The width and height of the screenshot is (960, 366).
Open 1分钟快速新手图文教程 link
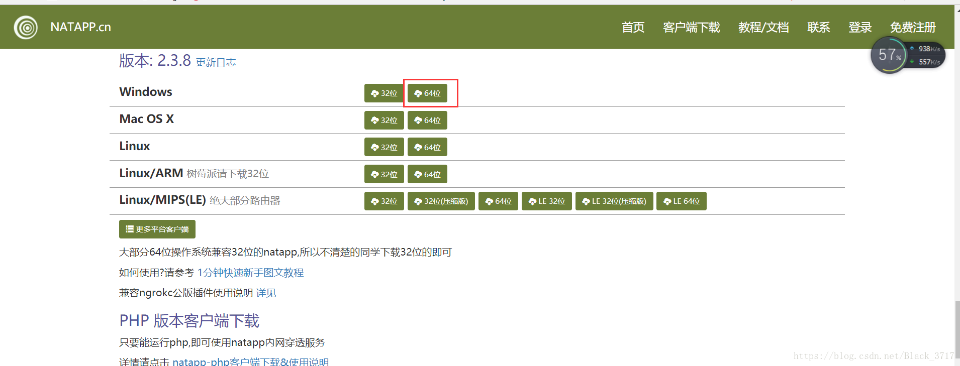coord(250,273)
